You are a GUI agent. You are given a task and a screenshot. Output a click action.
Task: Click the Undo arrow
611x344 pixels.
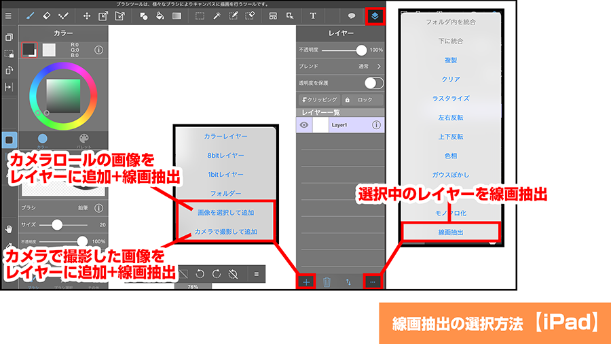pyautogui.click(x=200, y=274)
